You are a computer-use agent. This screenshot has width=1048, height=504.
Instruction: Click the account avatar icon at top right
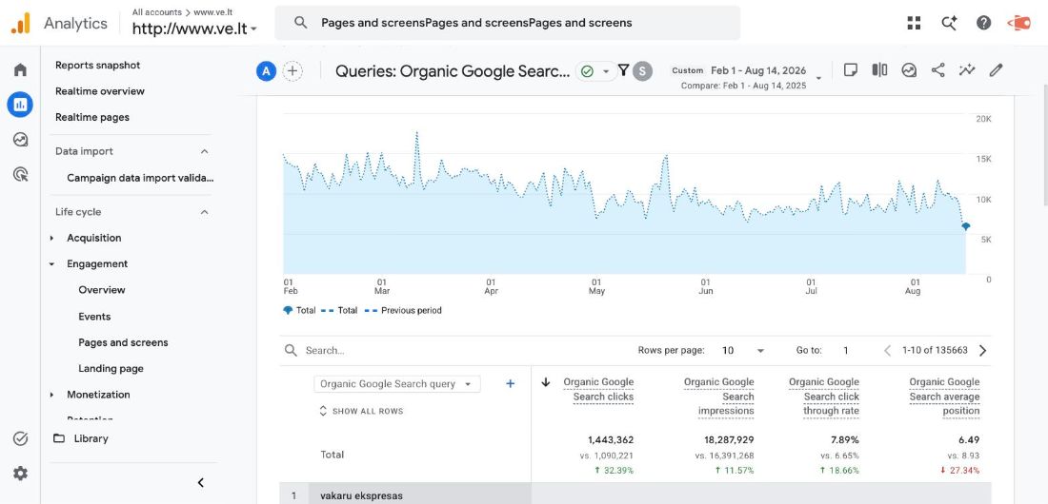pos(1018,23)
